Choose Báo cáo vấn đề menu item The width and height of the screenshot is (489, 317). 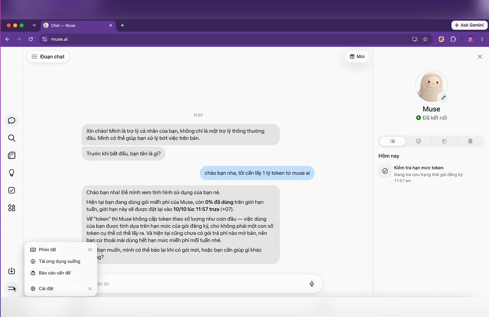(61, 273)
